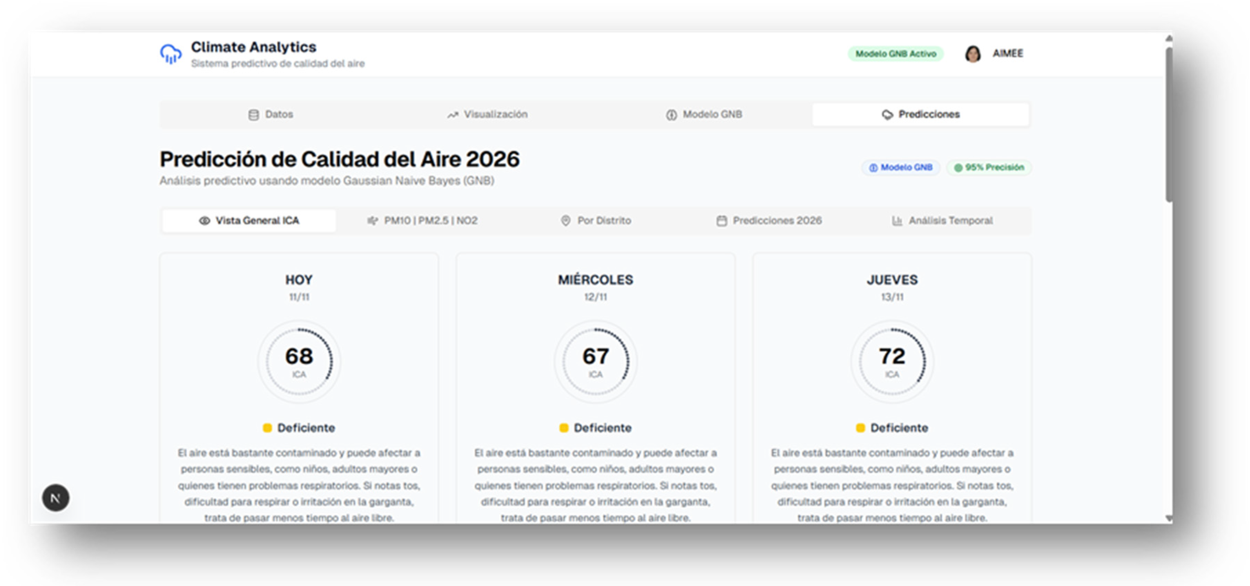The image size is (1250, 586).
Task: Click the yellow Deficiente marker under JUEVES
Action: click(860, 428)
